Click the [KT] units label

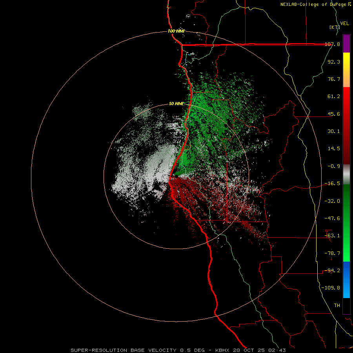coord(335,27)
